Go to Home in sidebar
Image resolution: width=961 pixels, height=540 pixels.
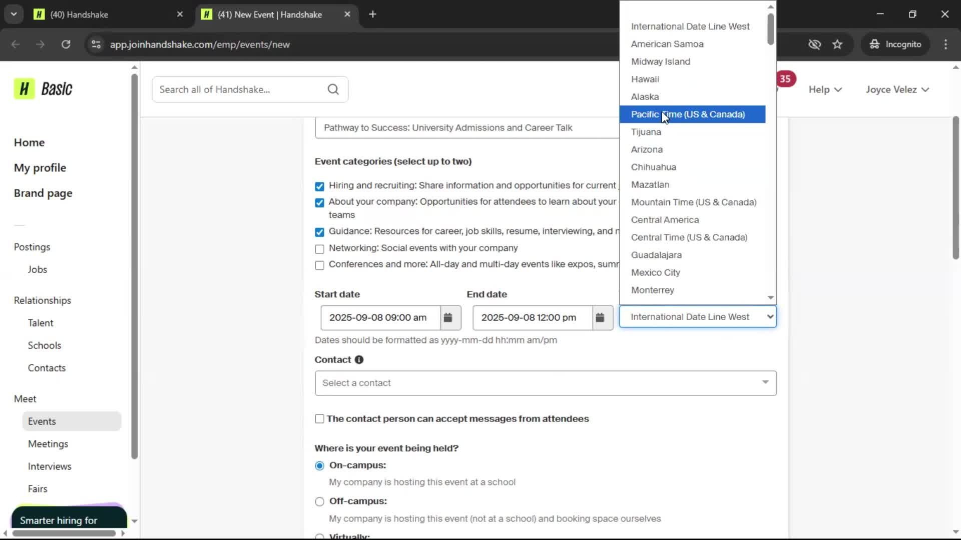click(x=29, y=142)
